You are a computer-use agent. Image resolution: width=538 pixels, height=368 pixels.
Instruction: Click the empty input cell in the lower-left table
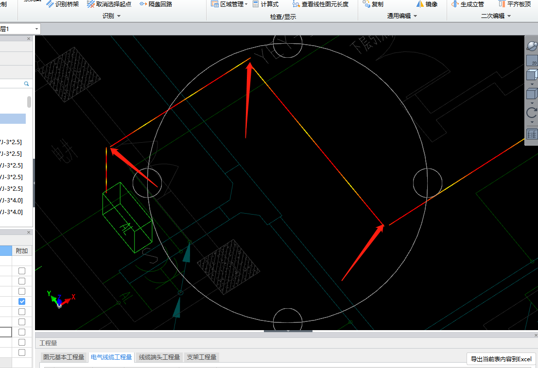click(6, 332)
